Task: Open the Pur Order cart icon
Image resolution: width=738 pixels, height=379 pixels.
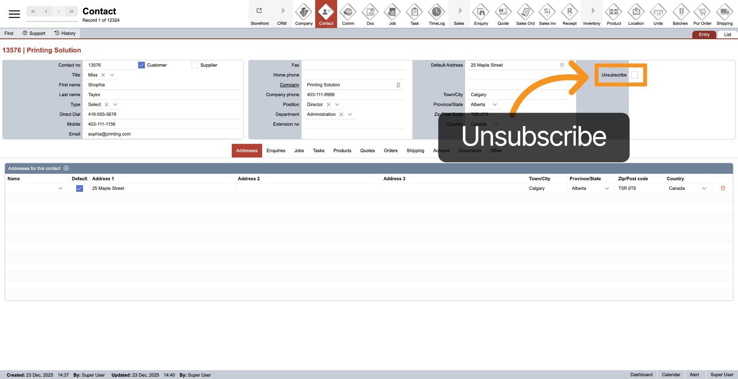Action: coord(702,13)
